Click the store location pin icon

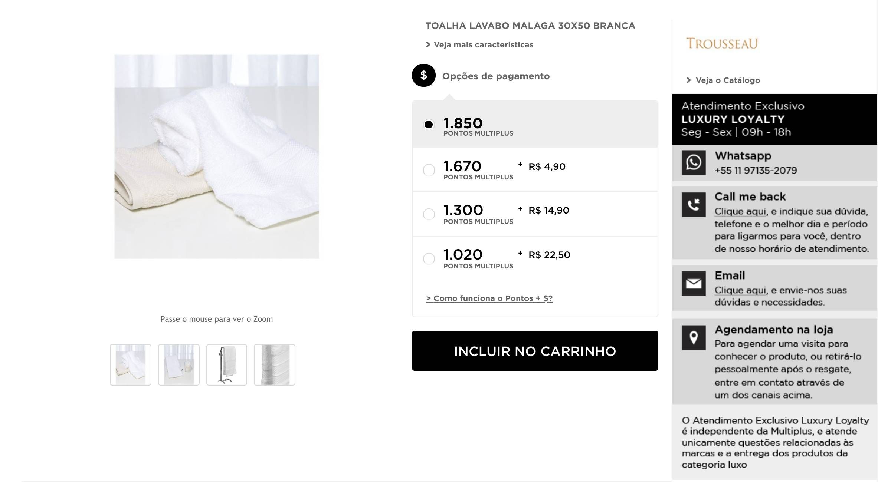693,338
